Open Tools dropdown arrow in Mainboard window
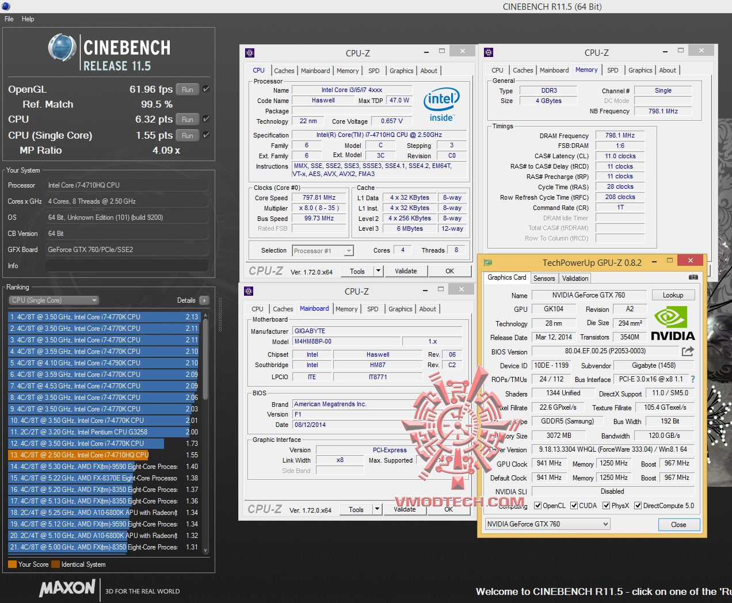Image resolution: width=732 pixels, height=603 pixels. point(377,509)
